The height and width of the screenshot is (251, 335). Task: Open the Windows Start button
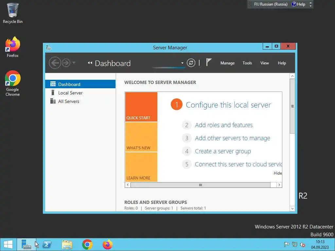[x=8, y=244]
